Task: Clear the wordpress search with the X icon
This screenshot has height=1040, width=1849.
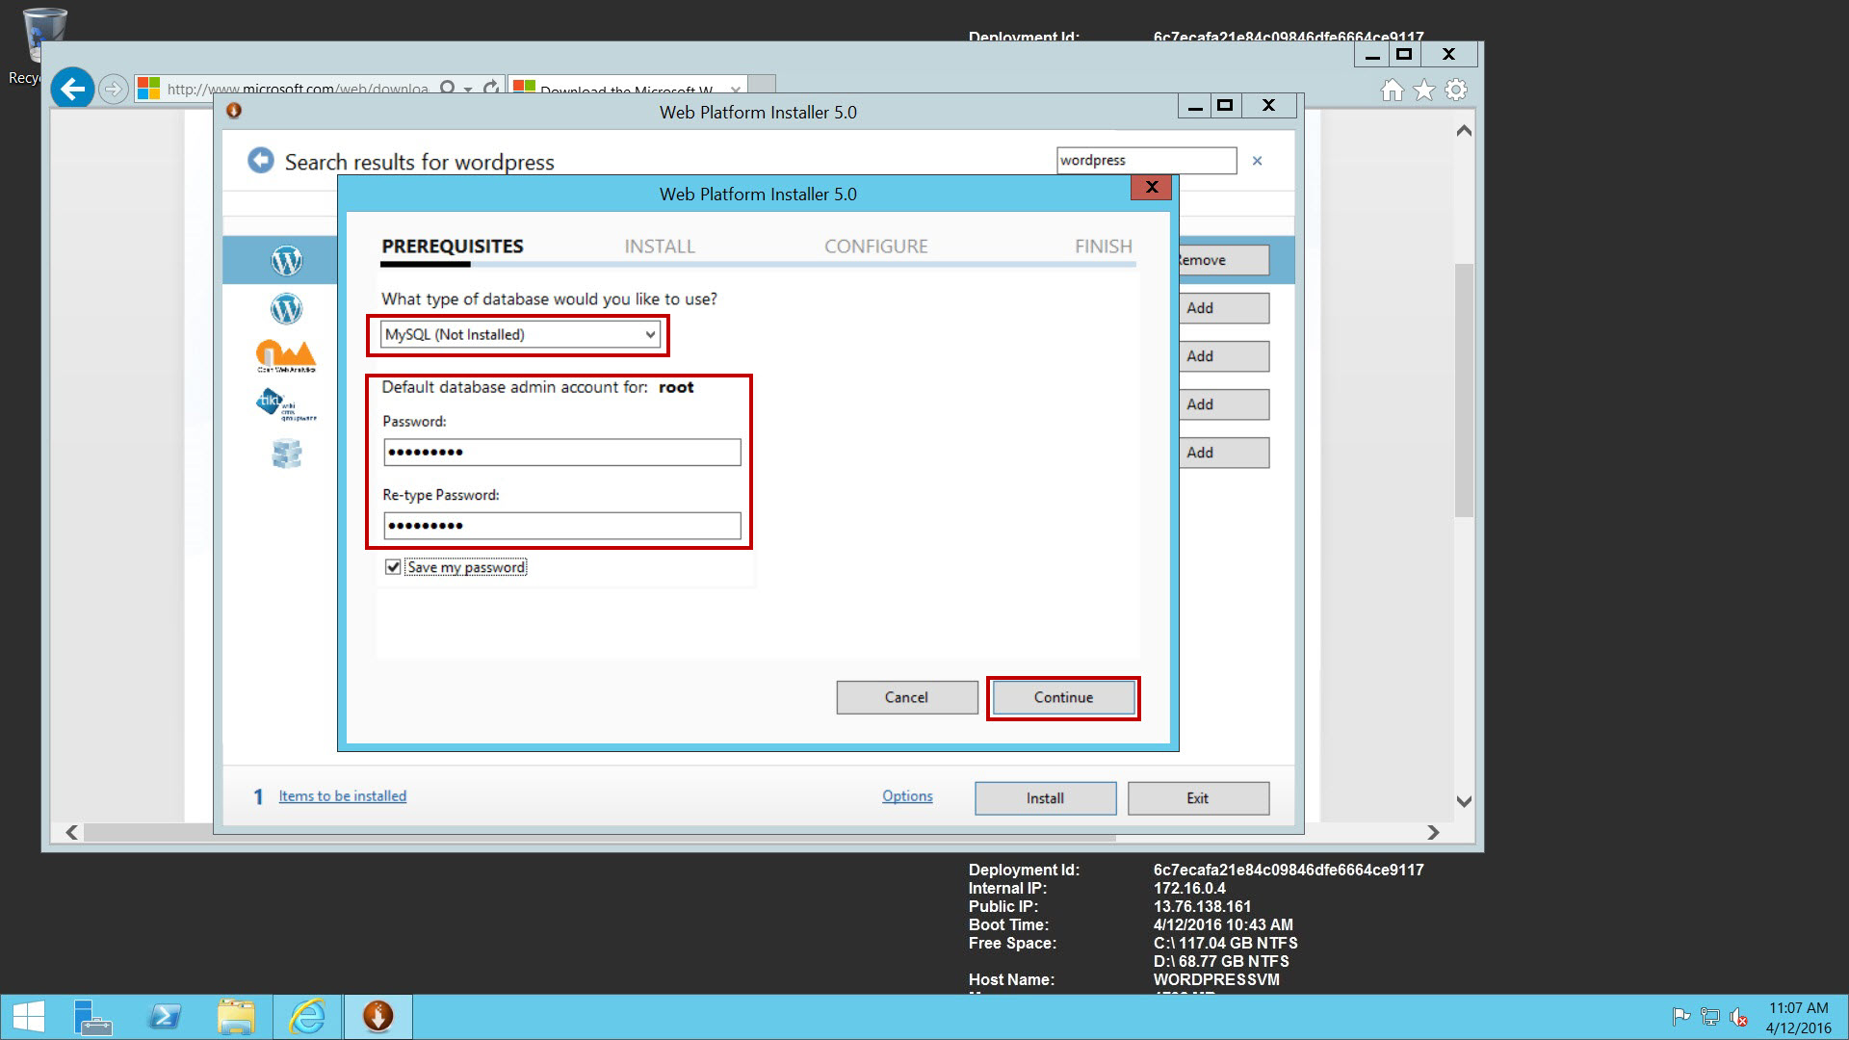Action: click(x=1257, y=161)
